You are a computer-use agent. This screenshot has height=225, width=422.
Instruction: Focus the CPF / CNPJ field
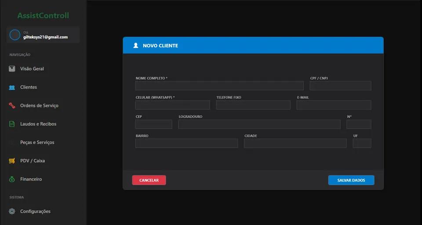pos(340,86)
